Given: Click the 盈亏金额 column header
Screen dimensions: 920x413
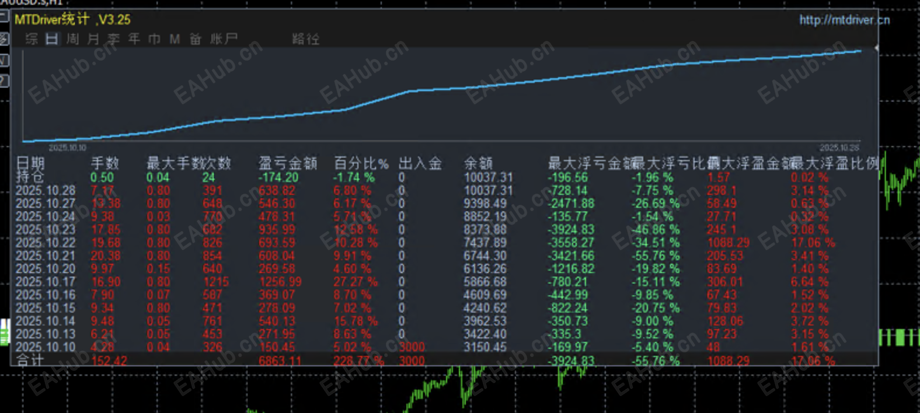Looking at the screenshot, I should tap(288, 163).
